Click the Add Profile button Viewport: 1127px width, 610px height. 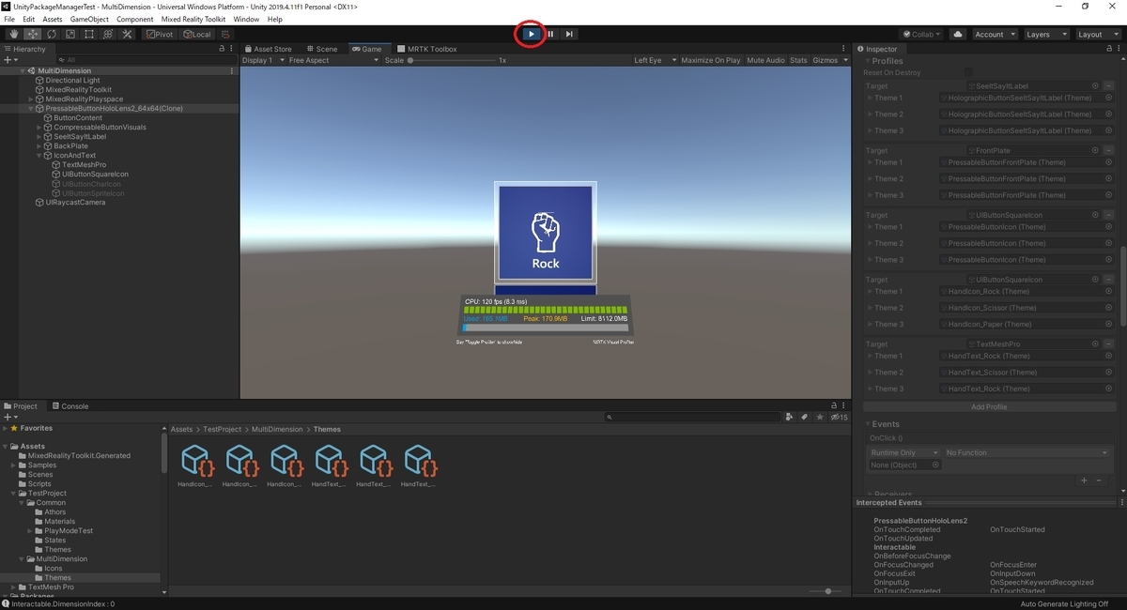point(991,406)
